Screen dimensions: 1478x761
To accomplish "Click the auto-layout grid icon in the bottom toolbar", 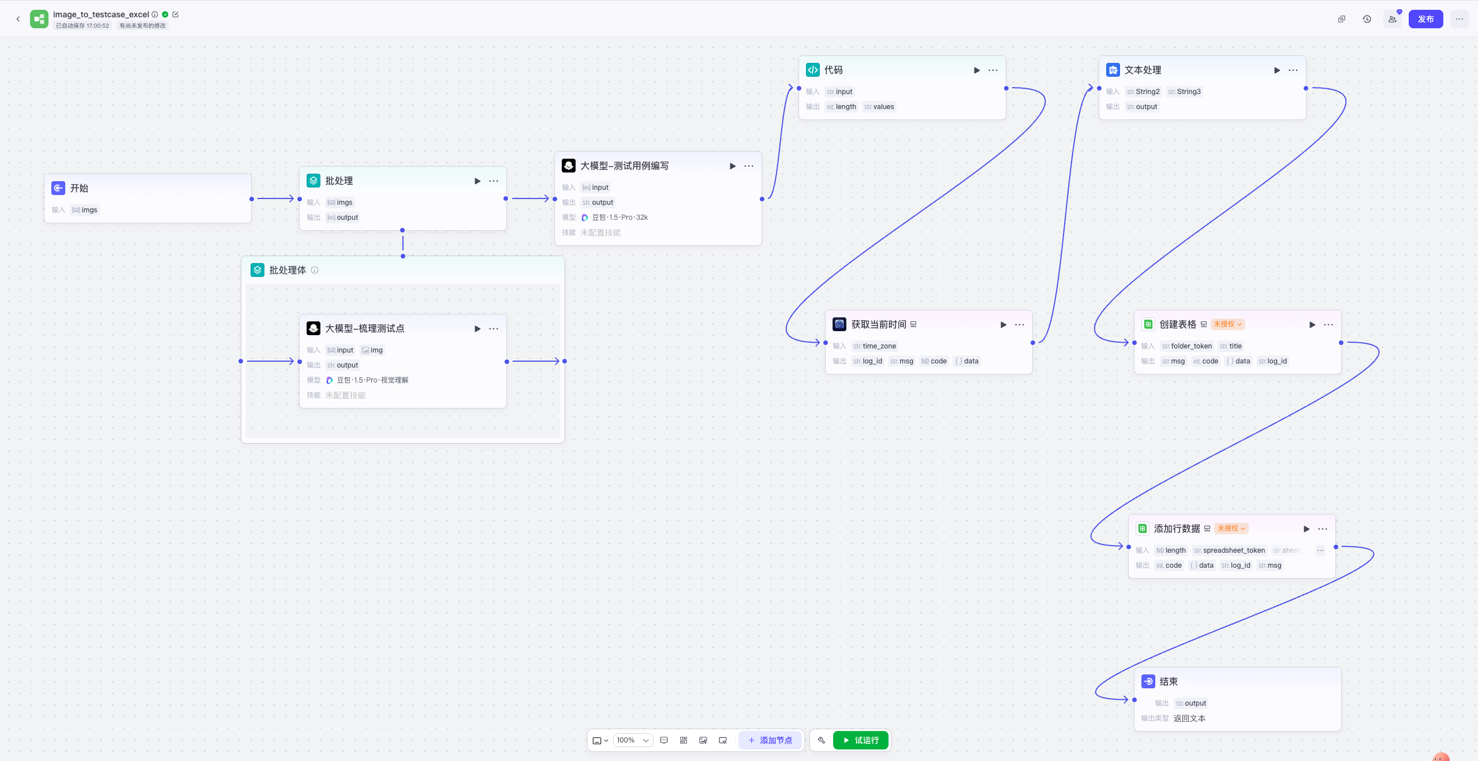I will [684, 740].
